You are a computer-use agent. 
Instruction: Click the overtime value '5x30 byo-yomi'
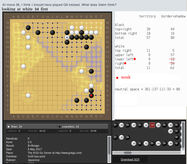[x=36, y=157]
